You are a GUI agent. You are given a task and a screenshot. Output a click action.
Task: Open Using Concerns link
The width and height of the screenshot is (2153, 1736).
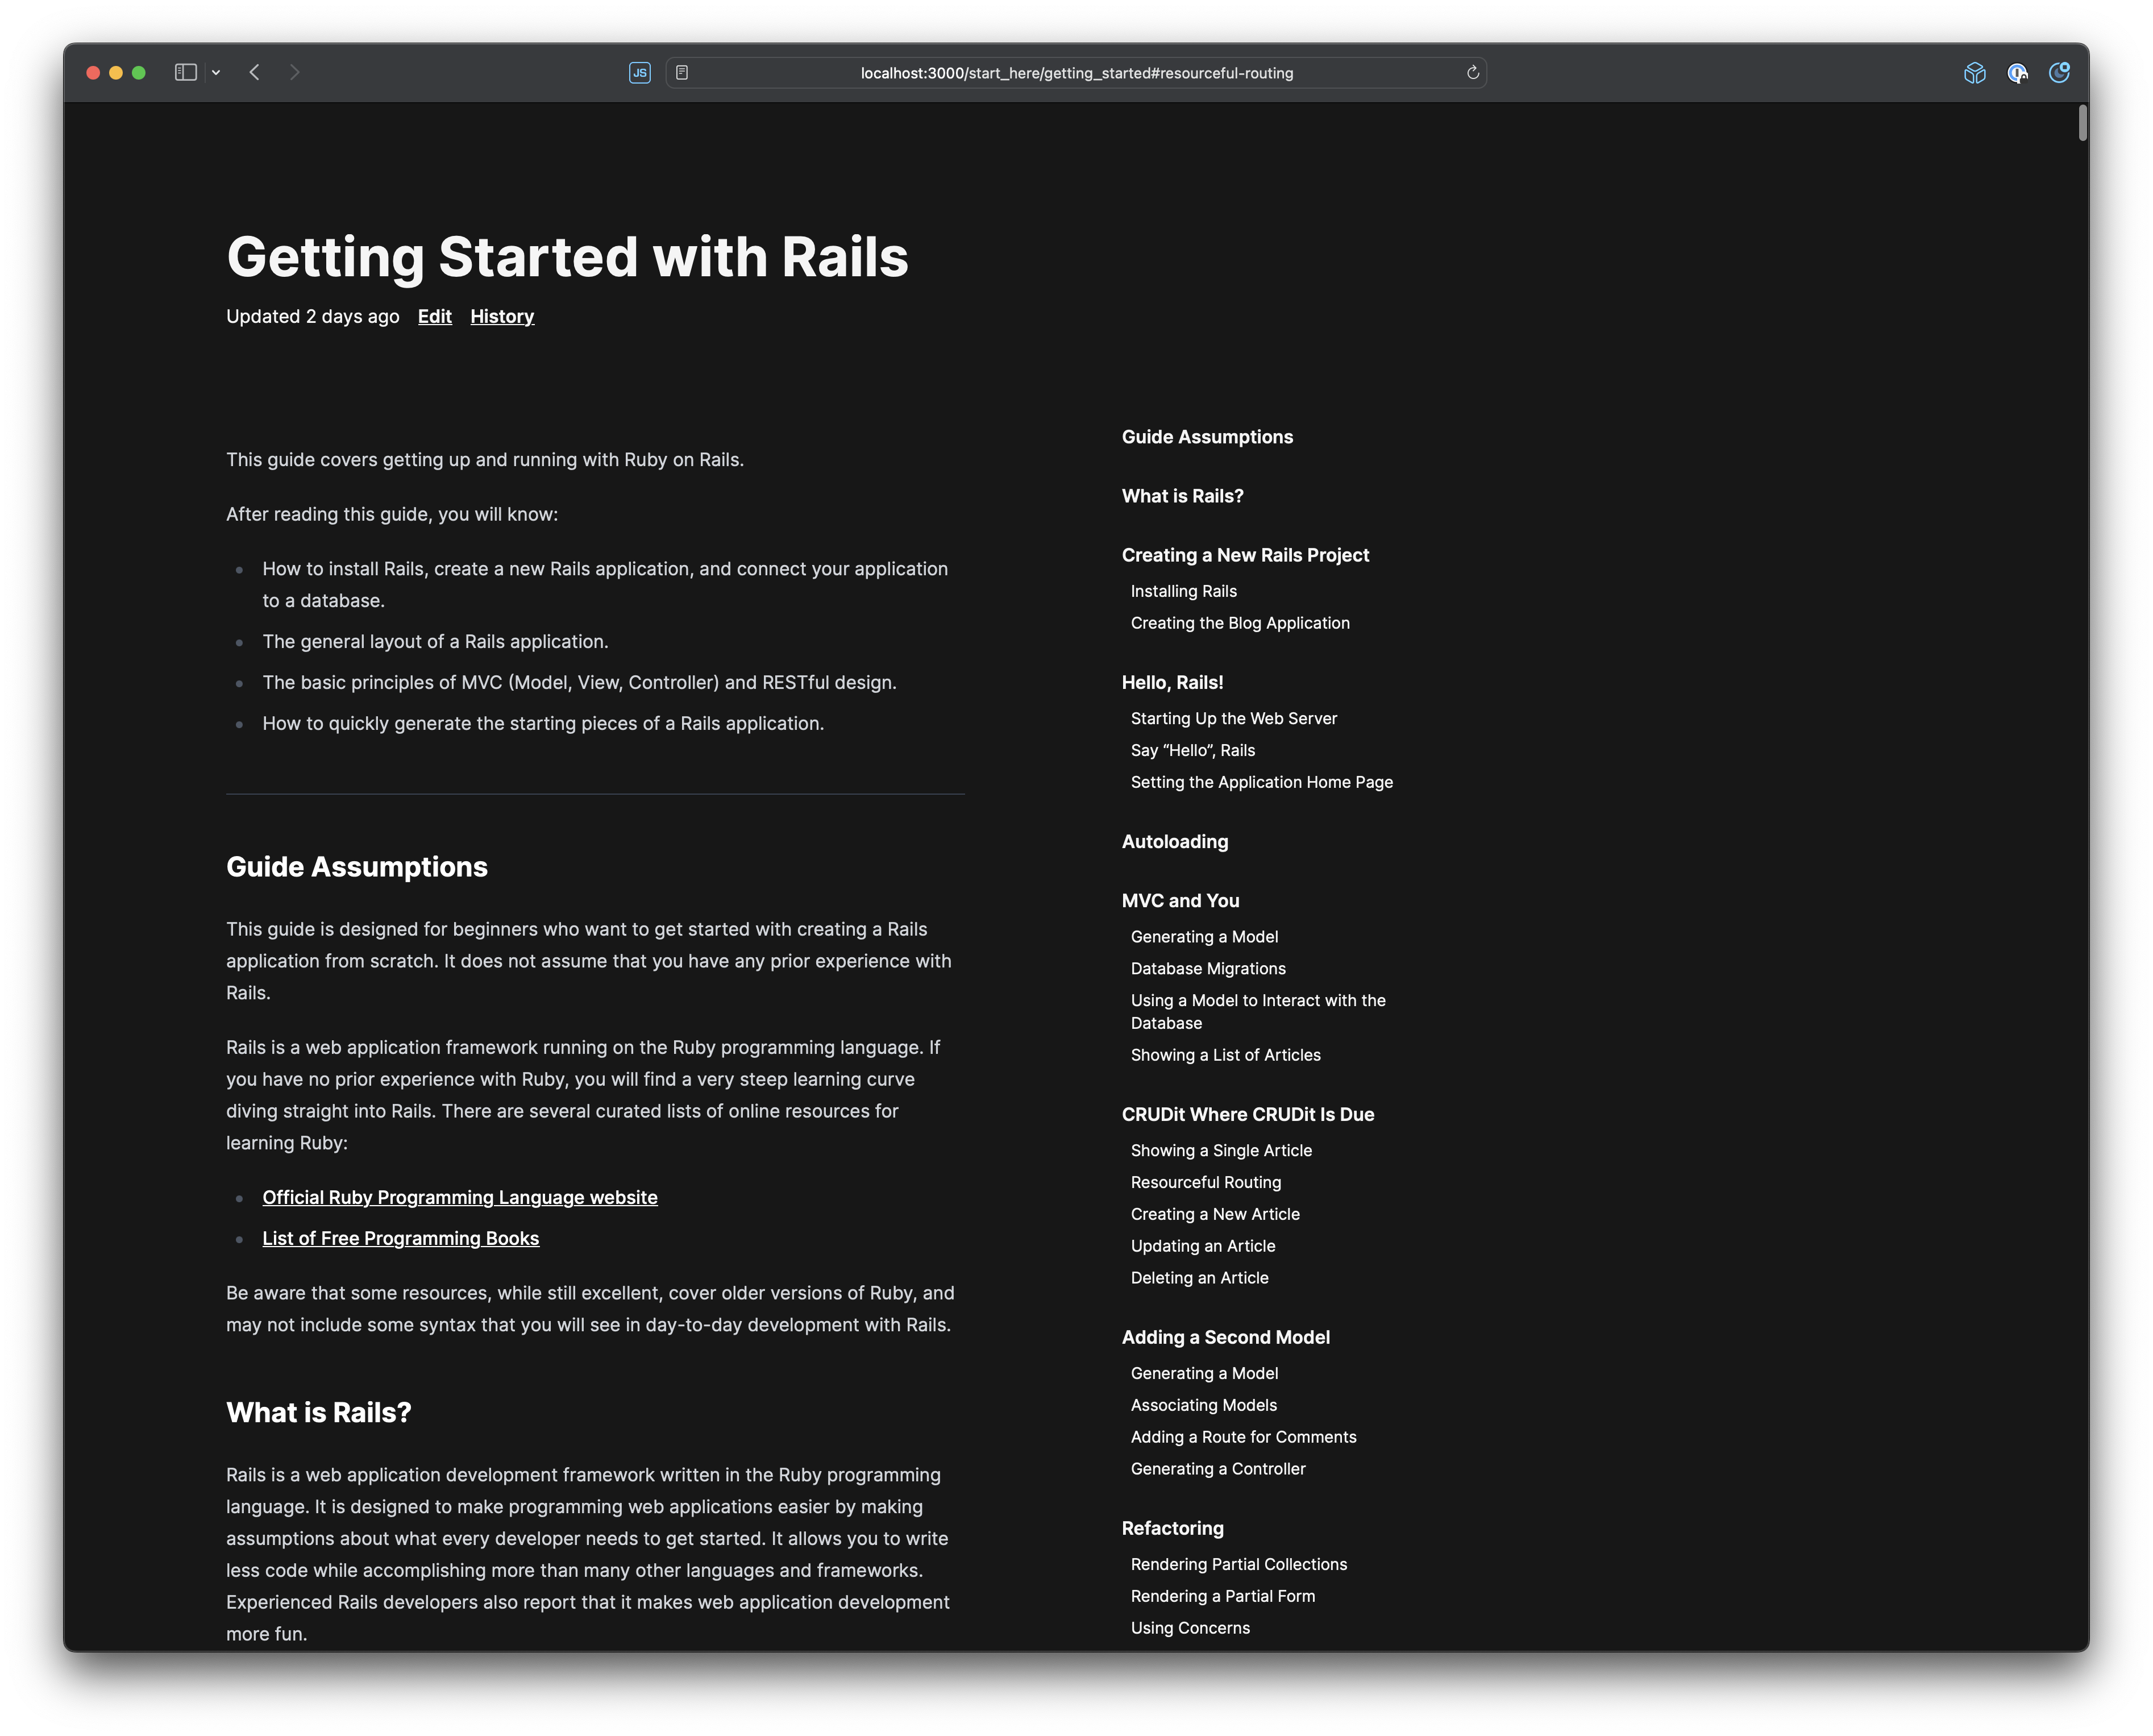(x=1190, y=1628)
